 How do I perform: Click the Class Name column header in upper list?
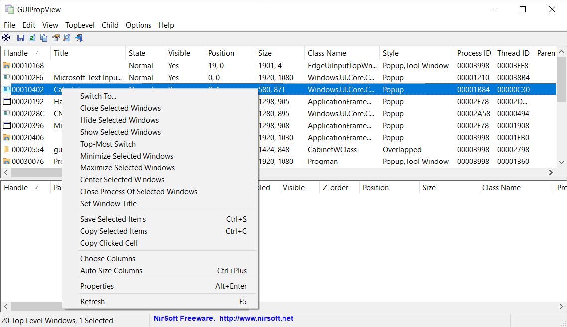point(327,53)
